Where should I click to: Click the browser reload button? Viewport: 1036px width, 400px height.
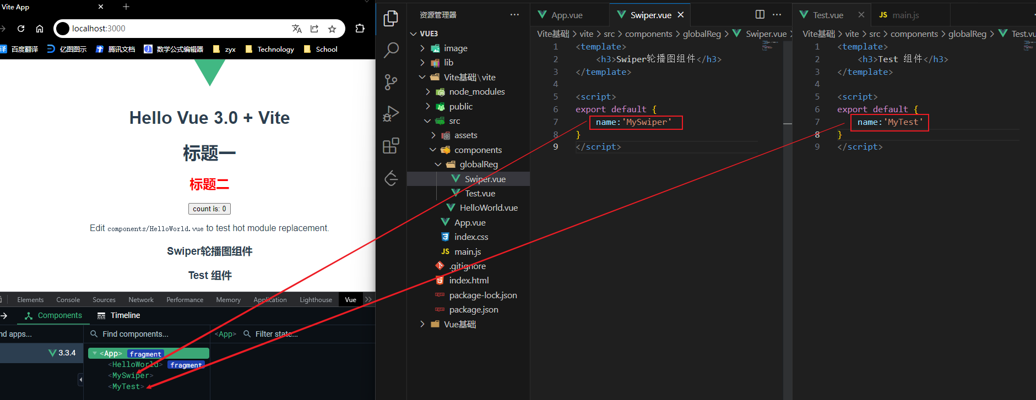point(21,29)
